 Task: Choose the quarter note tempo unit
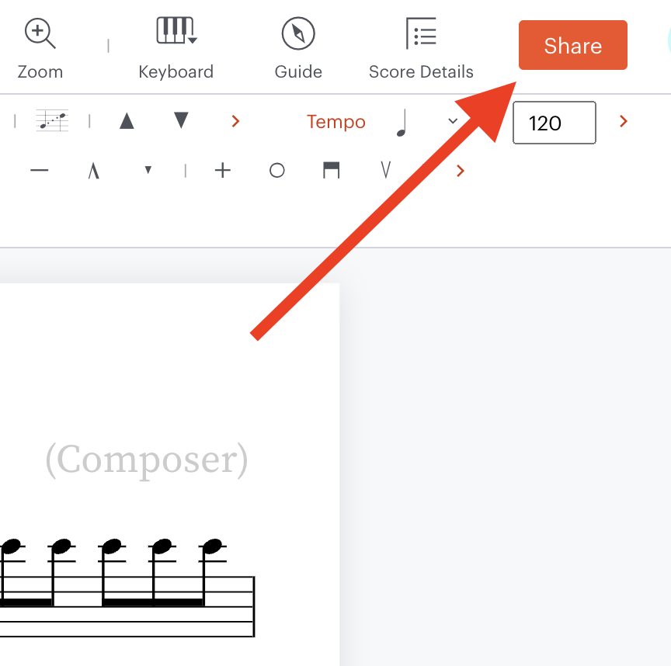[x=402, y=123]
